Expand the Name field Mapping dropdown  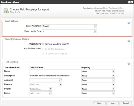pos(98,71)
